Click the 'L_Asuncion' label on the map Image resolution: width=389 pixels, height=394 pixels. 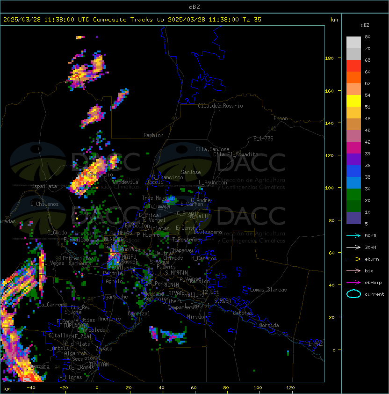[213, 182]
